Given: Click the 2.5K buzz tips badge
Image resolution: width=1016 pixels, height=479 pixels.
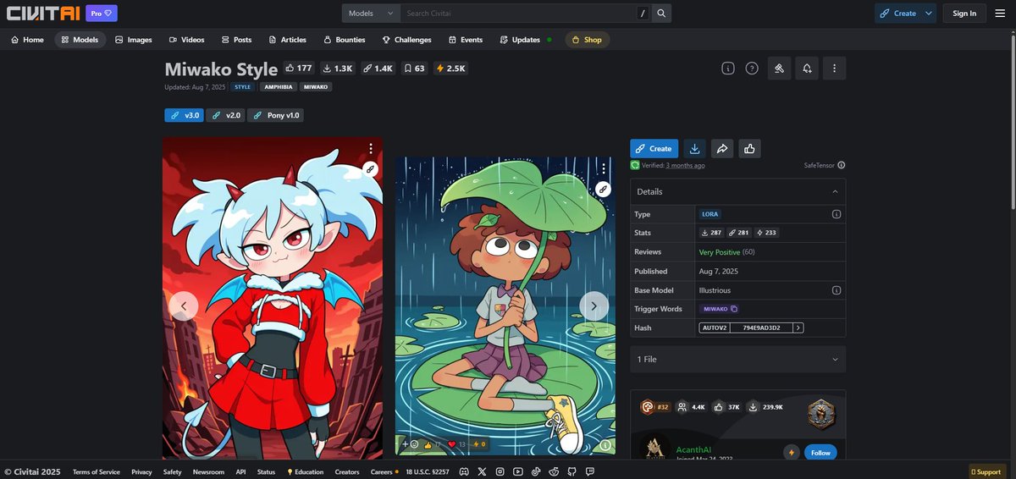Looking at the screenshot, I should coord(450,68).
